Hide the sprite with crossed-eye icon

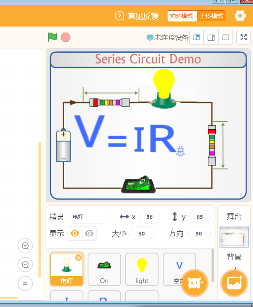coord(89,233)
